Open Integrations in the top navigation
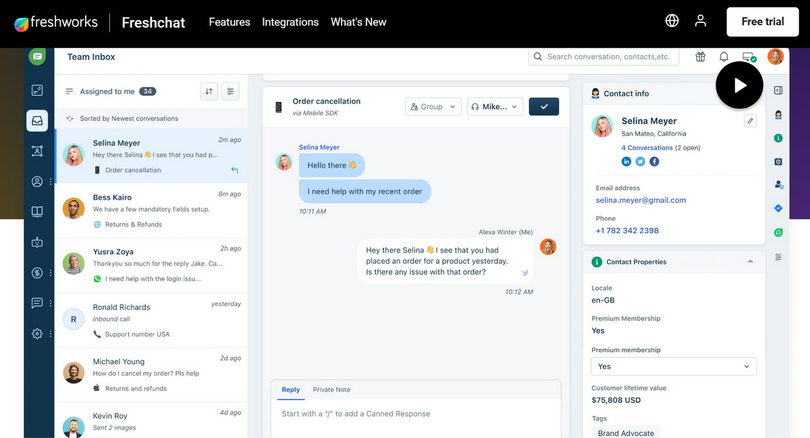Image resolution: width=810 pixels, height=438 pixels. [290, 22]
